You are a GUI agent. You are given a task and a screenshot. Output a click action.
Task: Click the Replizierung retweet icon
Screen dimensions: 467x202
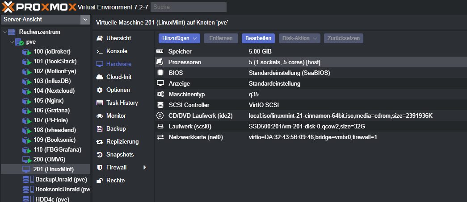point(100,142)
